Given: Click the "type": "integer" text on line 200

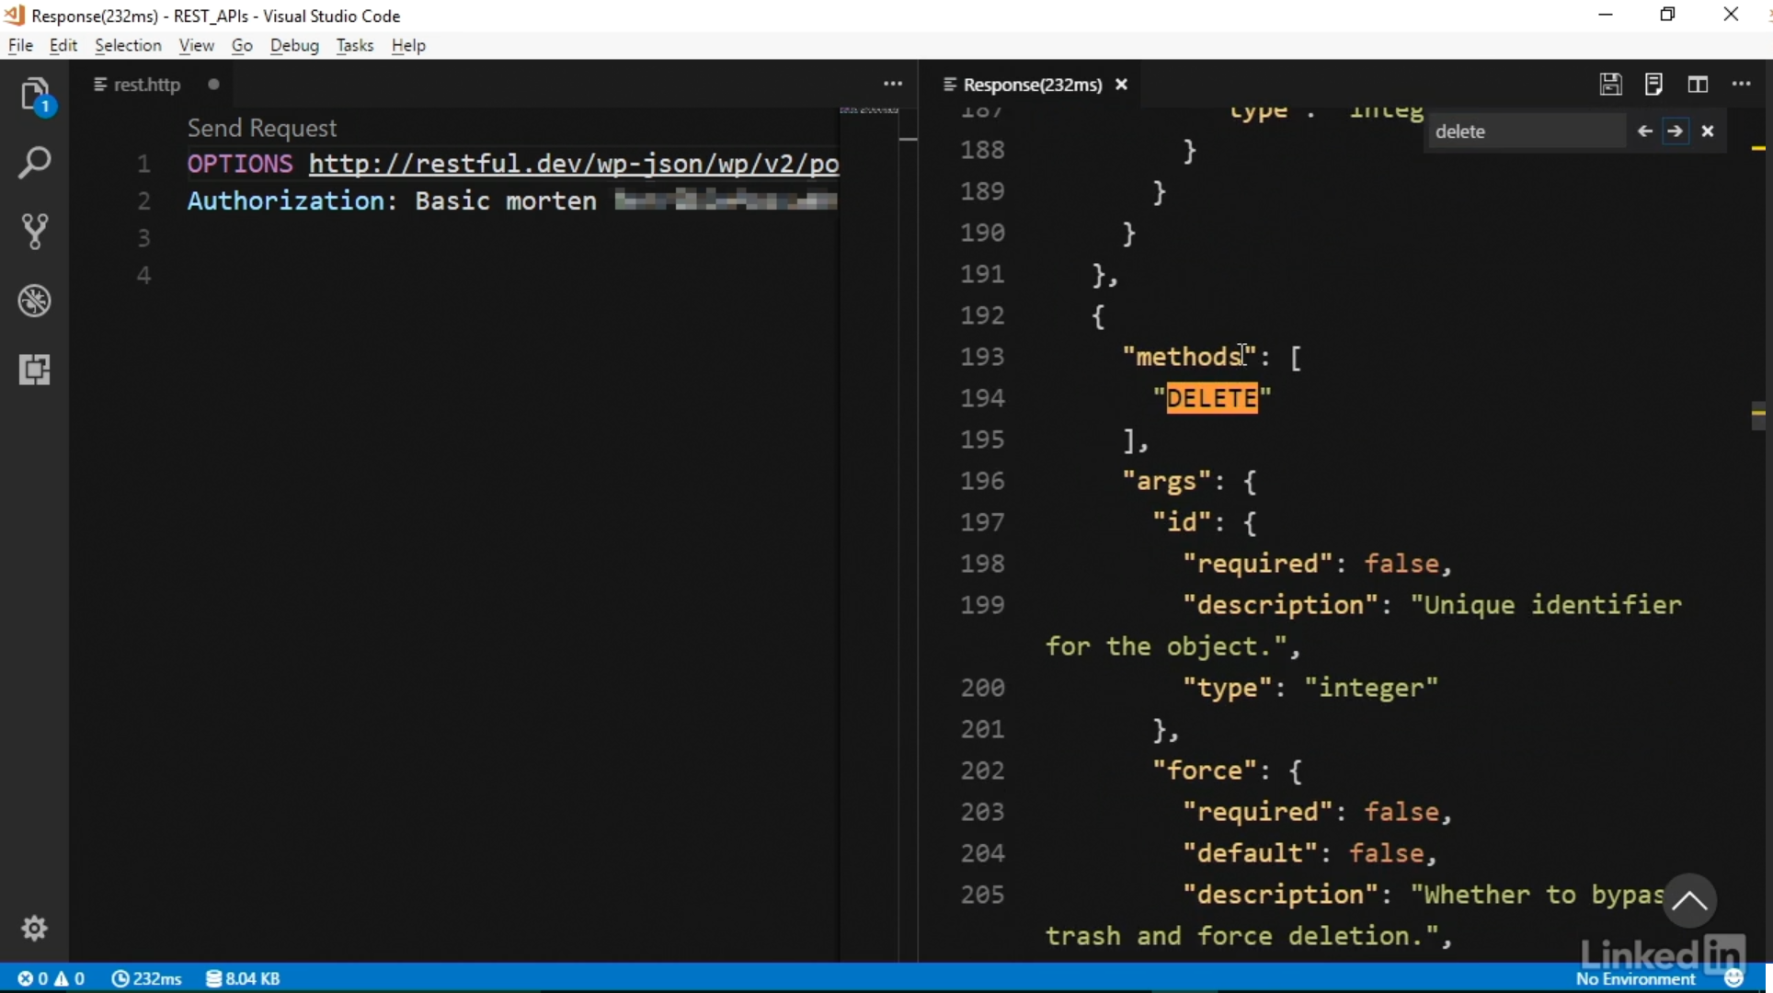Looking at the screenshot, I should click(1310, 688).
